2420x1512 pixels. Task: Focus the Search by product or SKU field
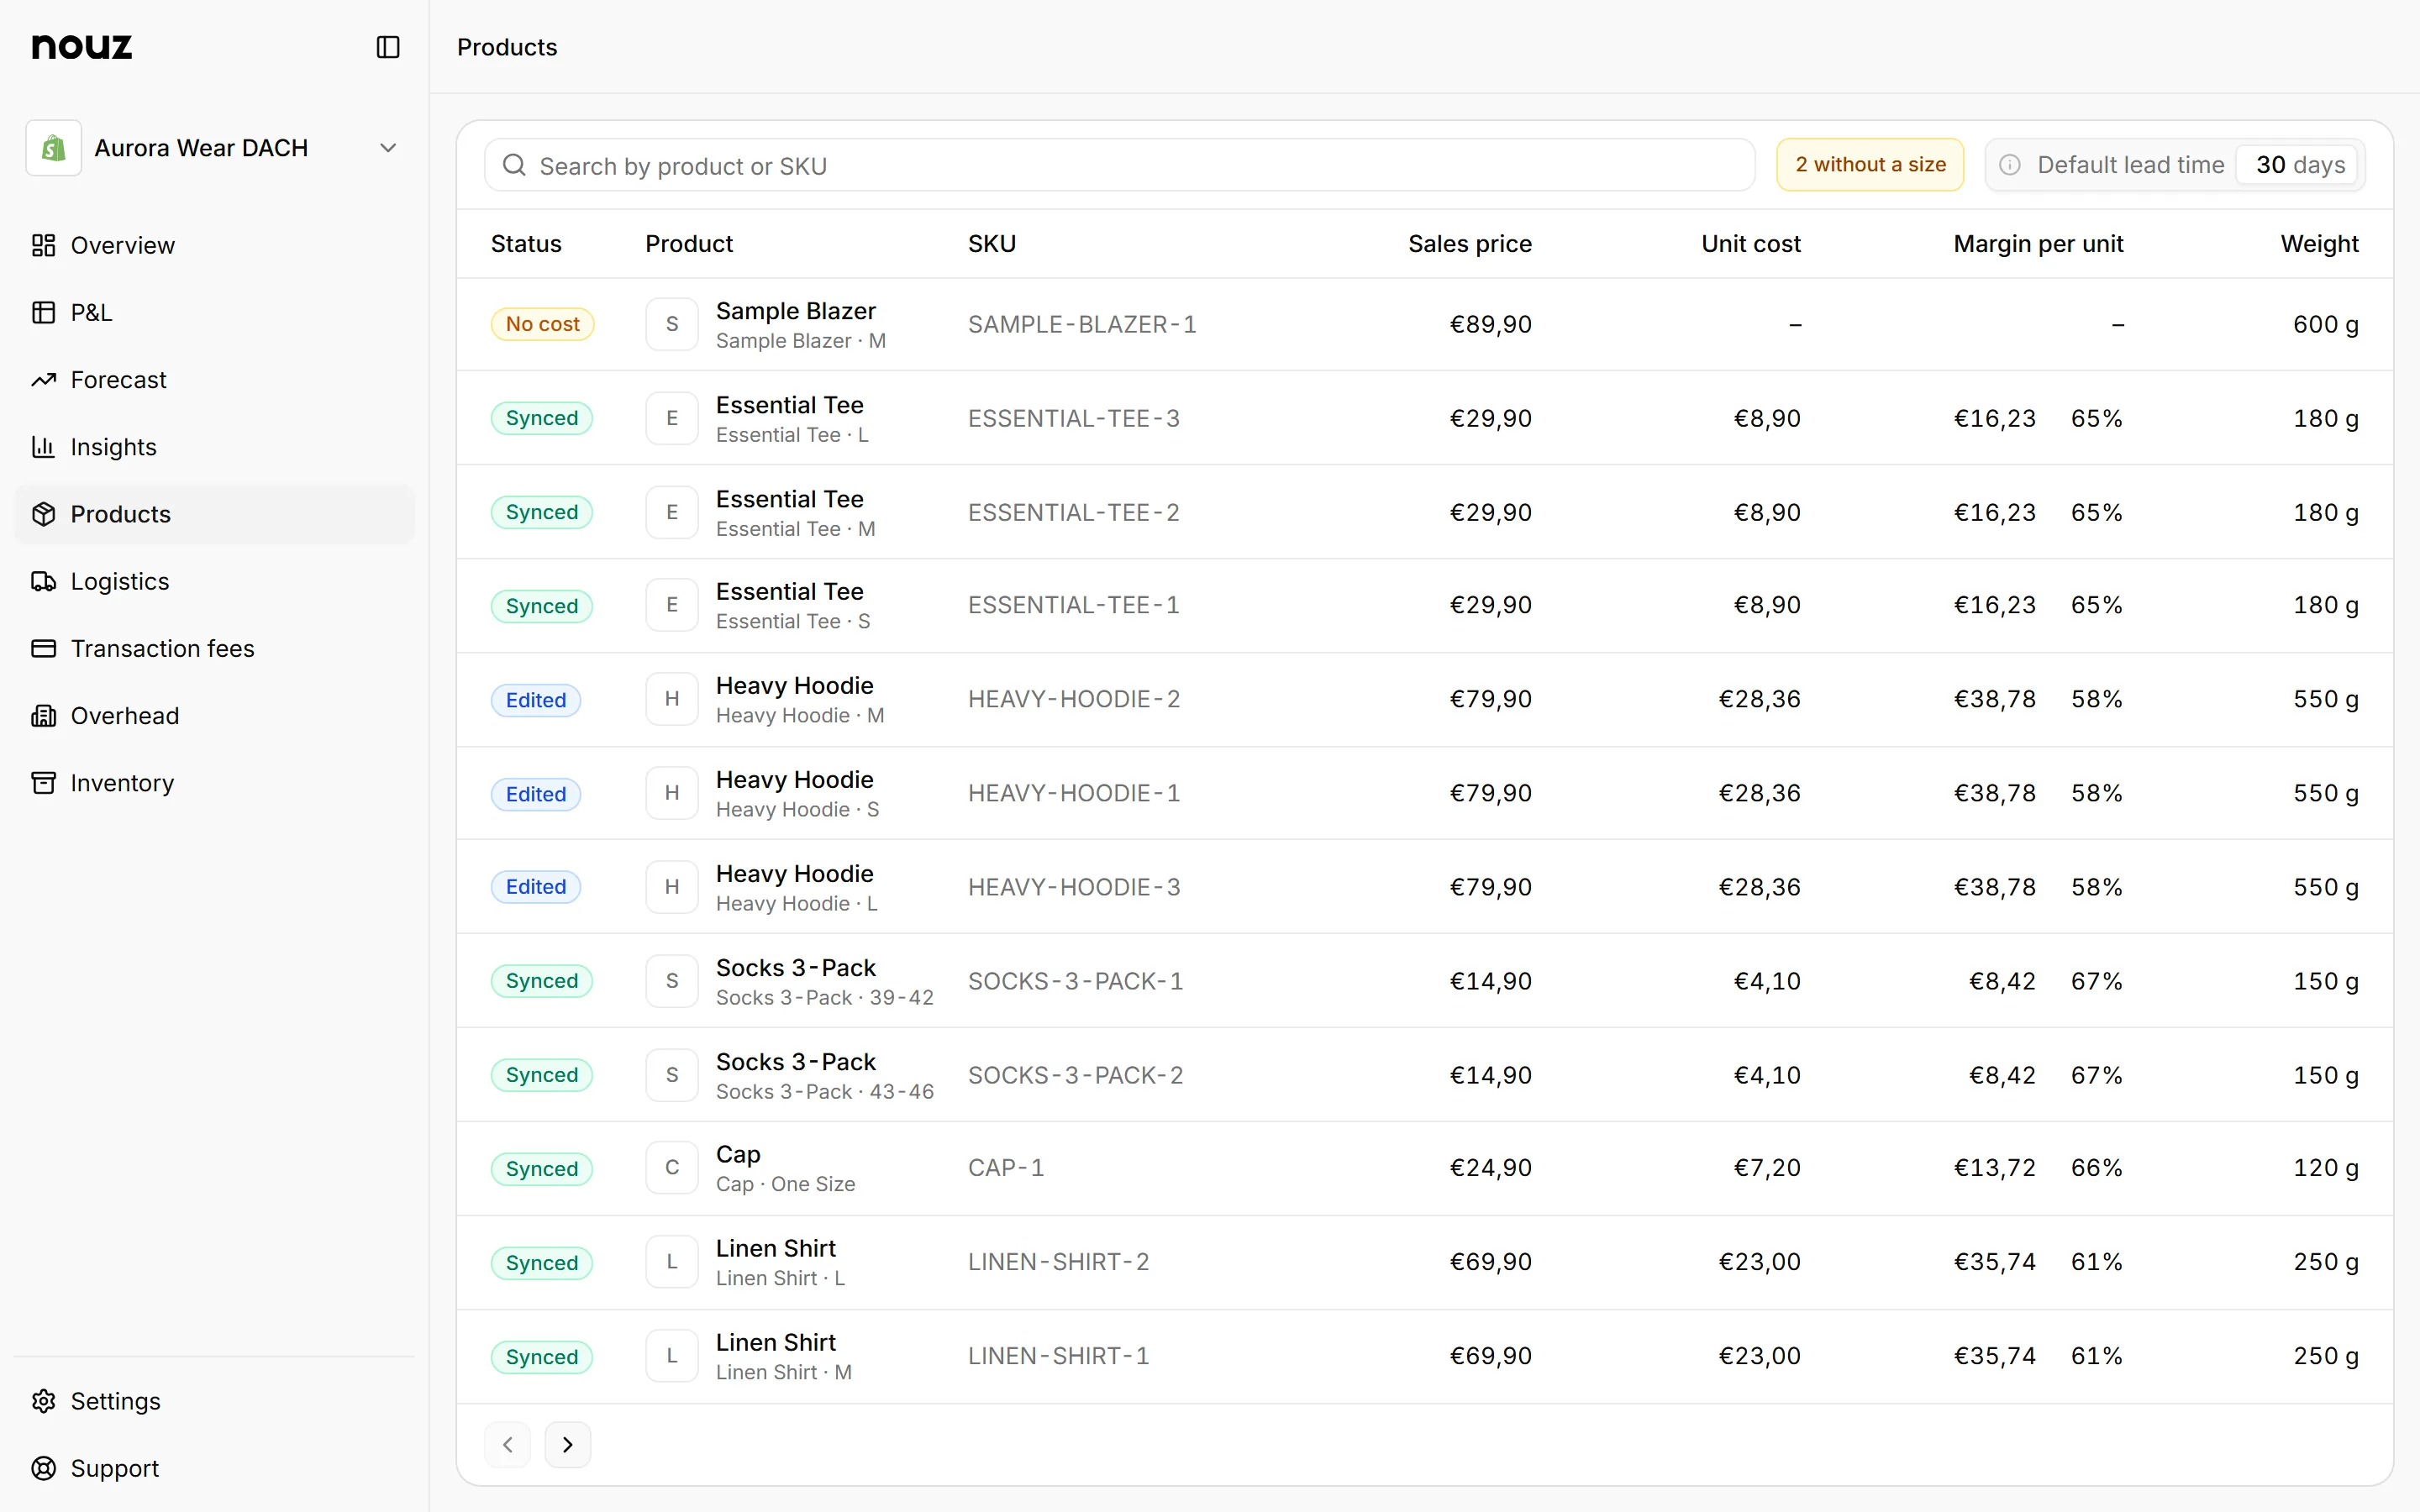point(1120,165)
